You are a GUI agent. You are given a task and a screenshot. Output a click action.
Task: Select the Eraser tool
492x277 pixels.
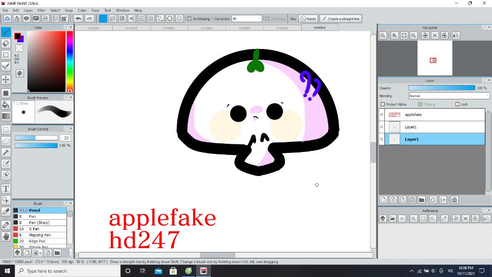(x=6, y=43)
